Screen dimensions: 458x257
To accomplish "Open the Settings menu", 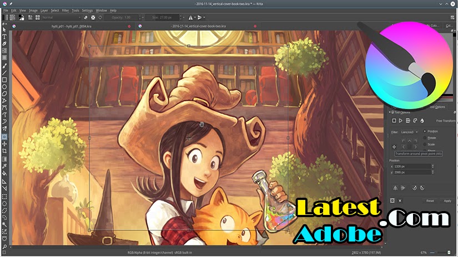I will tap(87, 11).
